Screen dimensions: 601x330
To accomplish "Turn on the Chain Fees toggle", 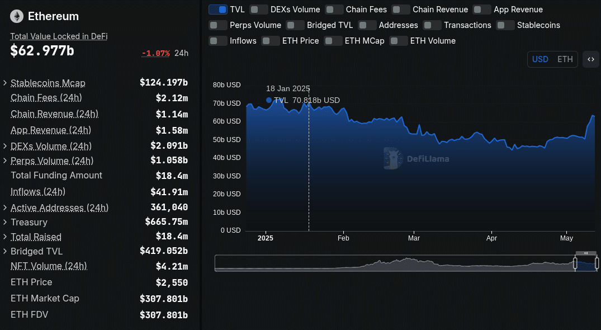I will [334, 10].
